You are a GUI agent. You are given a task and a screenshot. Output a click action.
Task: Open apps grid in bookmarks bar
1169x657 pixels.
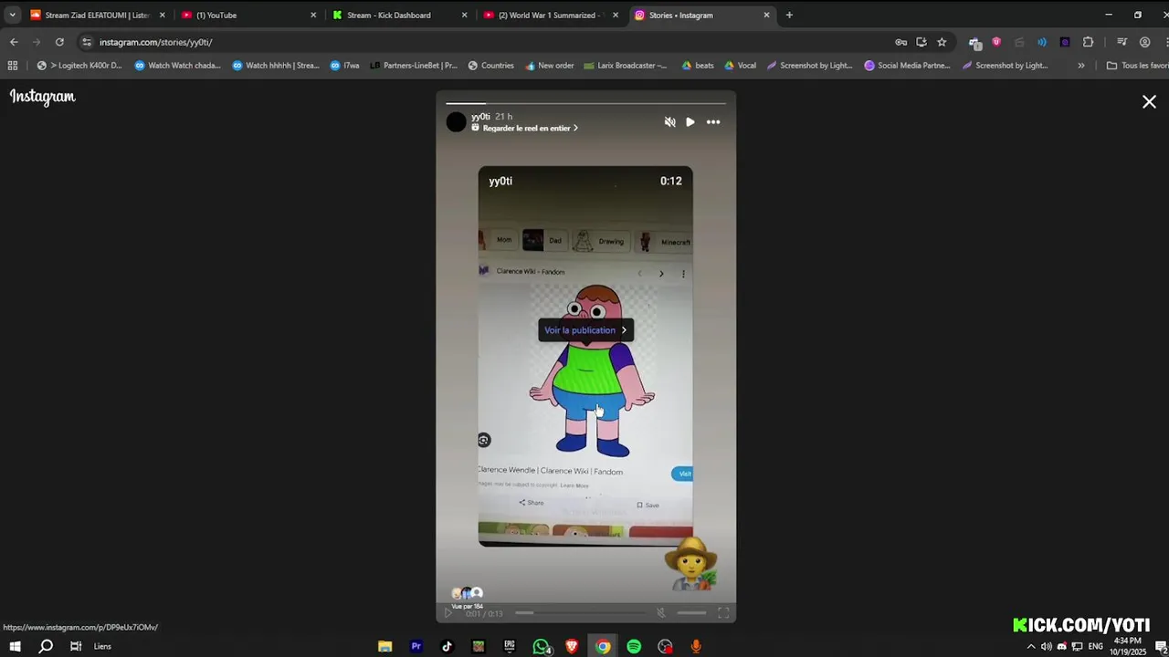click(x=13, y=66)
